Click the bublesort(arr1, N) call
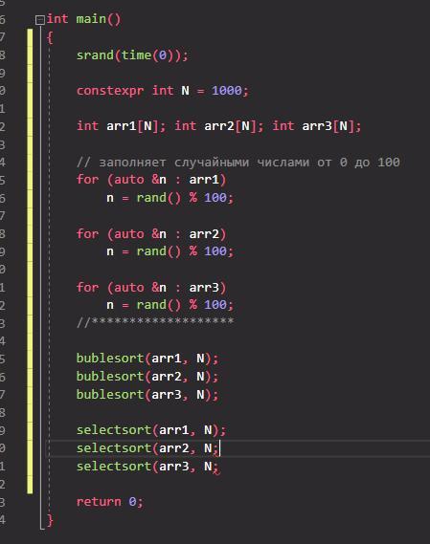 (x=147, y=359)
